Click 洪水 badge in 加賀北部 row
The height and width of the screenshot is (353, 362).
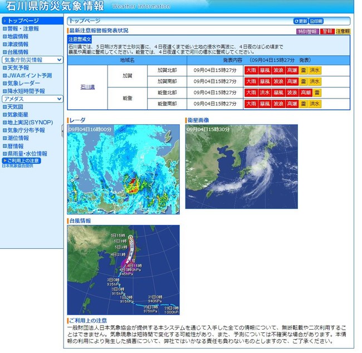315,70
